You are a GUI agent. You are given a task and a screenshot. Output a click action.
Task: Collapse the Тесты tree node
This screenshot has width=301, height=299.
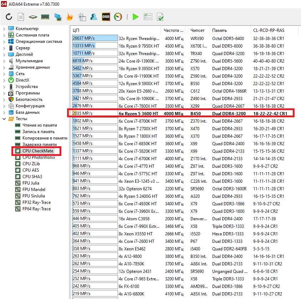click(x=4, y=119)
